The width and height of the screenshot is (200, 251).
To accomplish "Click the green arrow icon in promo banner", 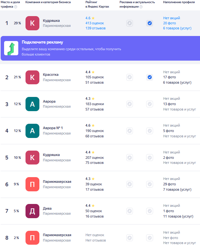I will coord(11,48).
